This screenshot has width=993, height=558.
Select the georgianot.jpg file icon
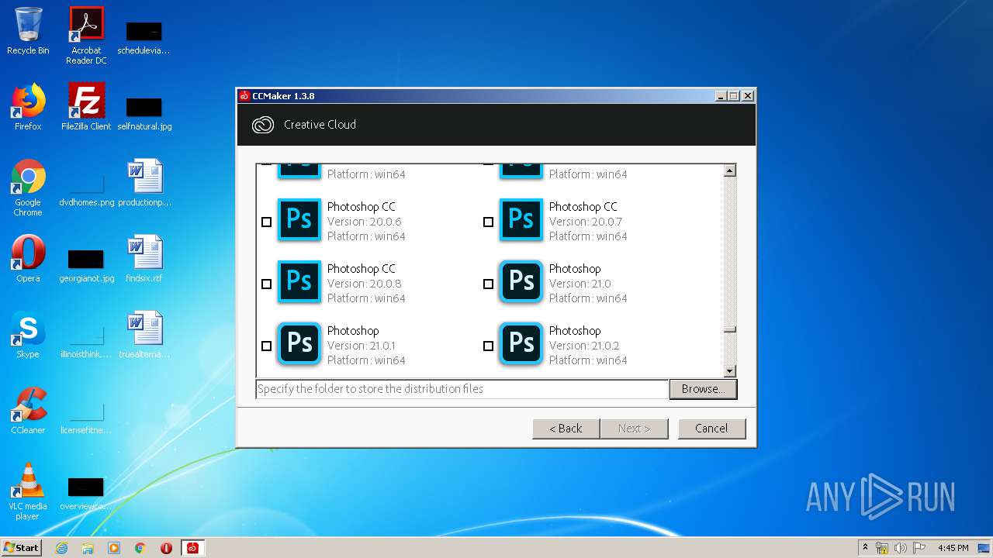(86, 265)
